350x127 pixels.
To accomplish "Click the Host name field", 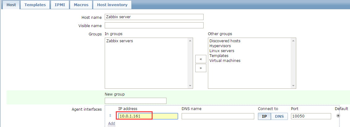I will point(154,17).
